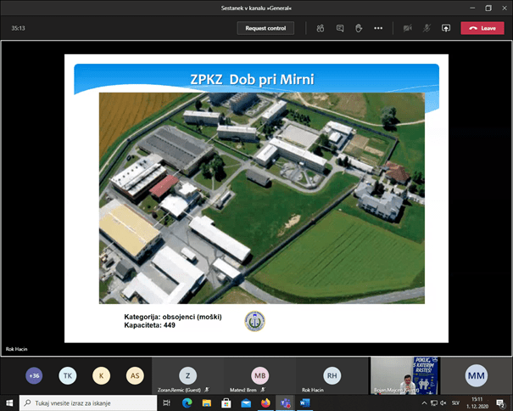
Task: Select Rok Hacin participant tile
Action: point(332,375)
